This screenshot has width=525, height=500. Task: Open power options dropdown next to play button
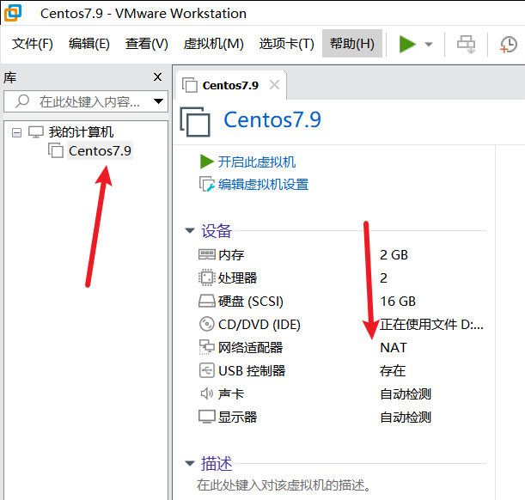click(429, 44)
